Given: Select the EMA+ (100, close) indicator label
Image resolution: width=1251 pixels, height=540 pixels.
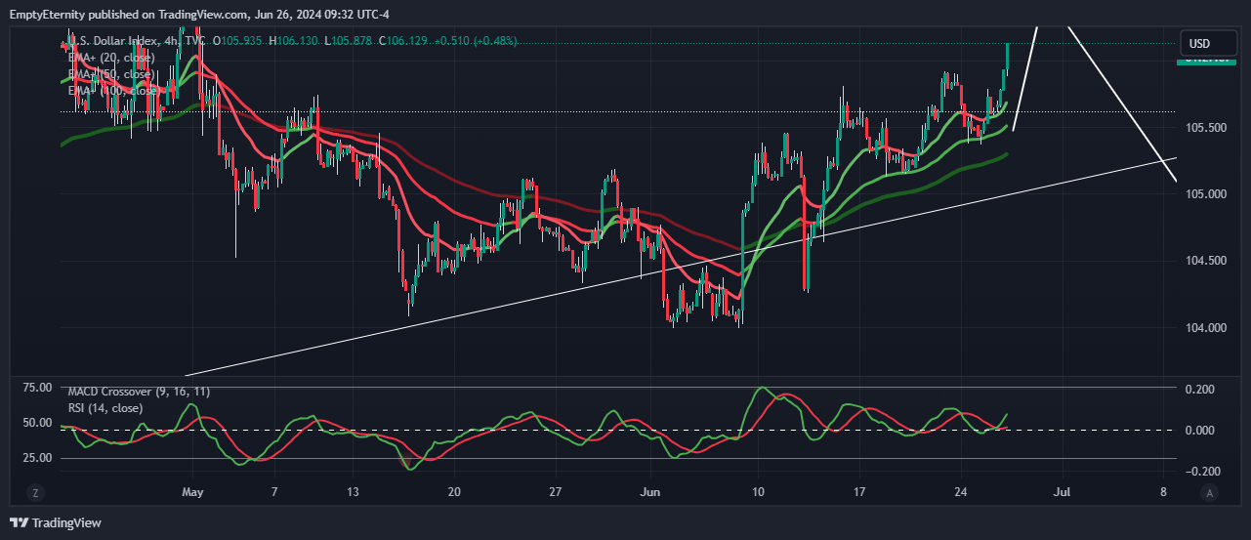Looking at the screenshot, I should 113,91.
